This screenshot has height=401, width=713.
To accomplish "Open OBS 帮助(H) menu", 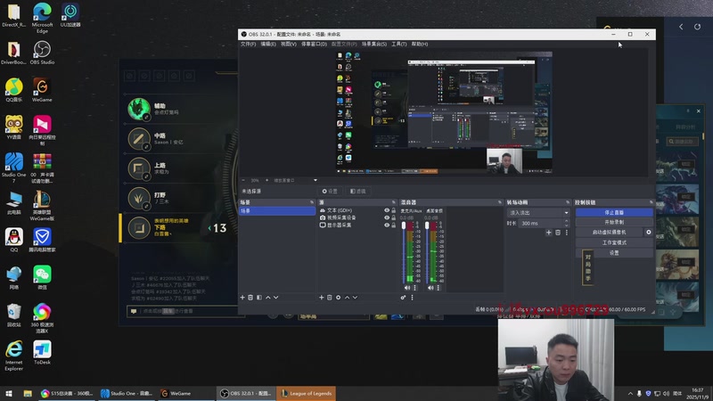I will (419, 44).
